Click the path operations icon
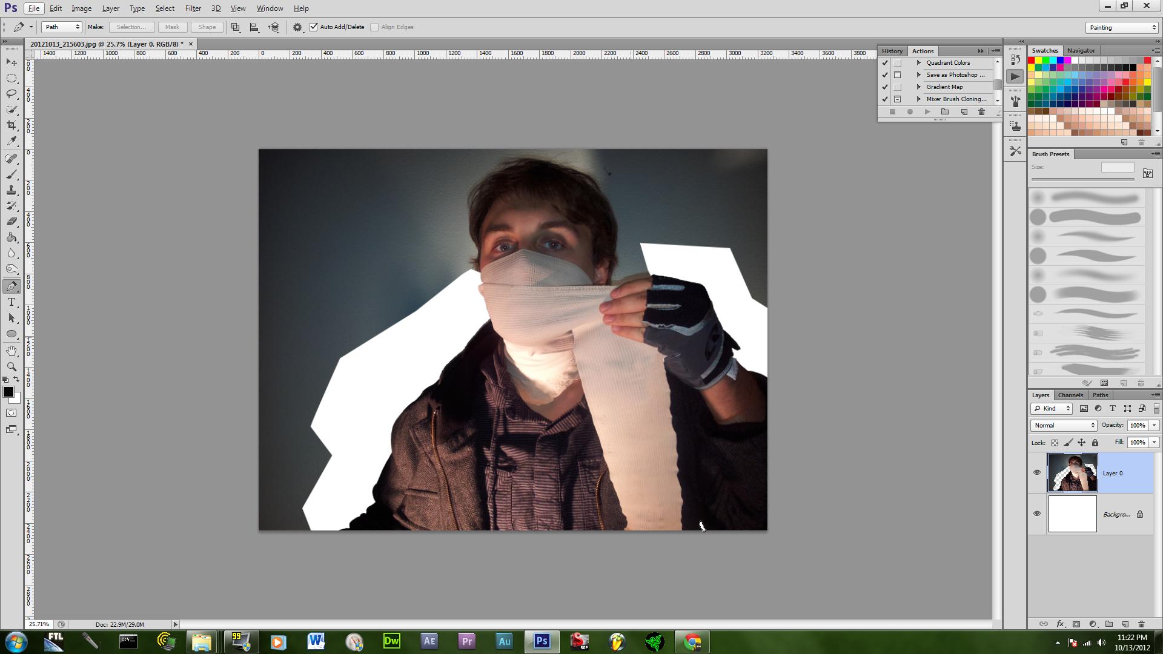 pos(236,27)
